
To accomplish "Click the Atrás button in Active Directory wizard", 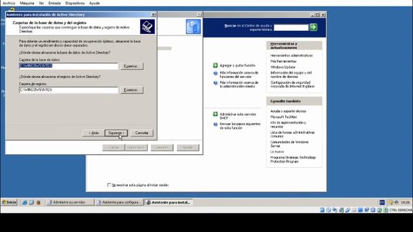I will (94, 133).
